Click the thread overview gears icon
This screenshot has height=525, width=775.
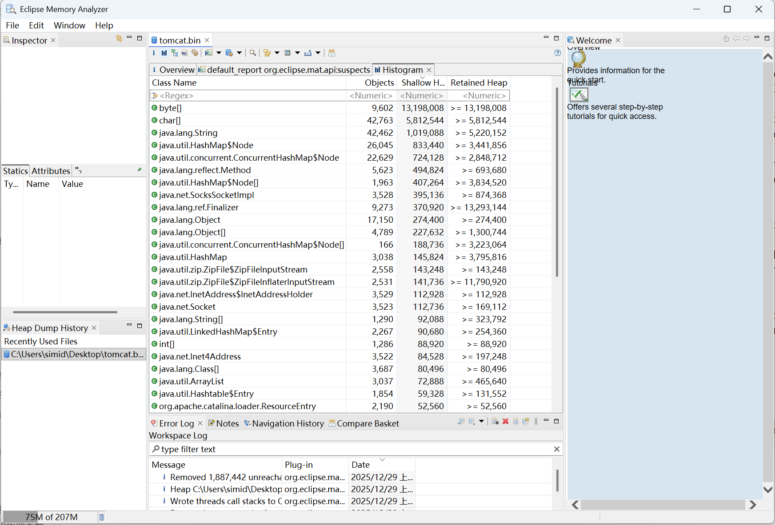click(x=195, y=53)
